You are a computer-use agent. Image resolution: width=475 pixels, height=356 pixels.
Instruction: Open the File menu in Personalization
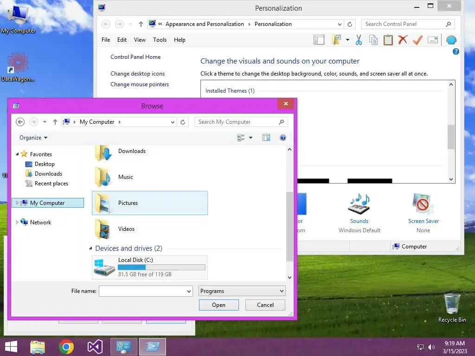[x=106, y=40]
